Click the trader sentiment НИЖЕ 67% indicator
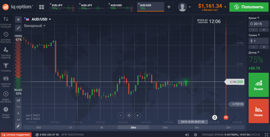 [x=18, y=38]
